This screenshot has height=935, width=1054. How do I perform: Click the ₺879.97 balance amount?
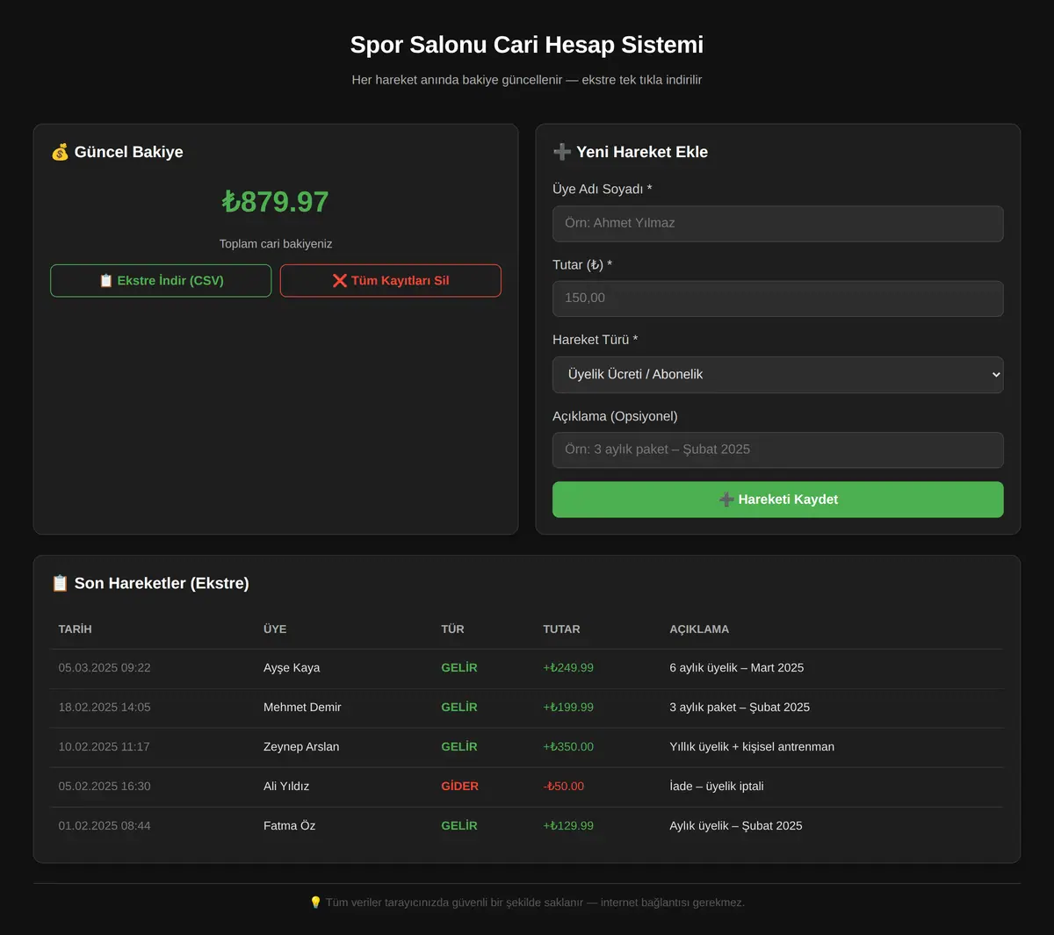click(x=276, y=202)
